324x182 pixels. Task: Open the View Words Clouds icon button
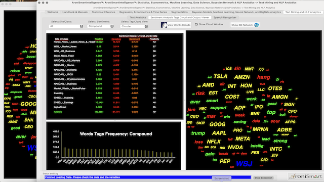[x=176, y=25]
